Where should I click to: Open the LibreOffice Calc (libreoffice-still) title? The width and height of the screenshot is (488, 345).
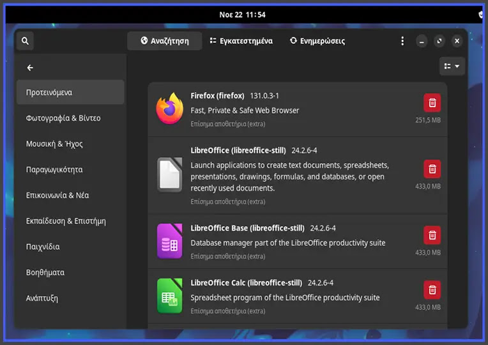246,283
